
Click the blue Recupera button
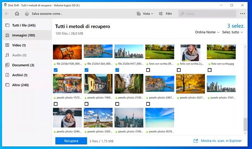pyautogui.click(x=71, y=141)
